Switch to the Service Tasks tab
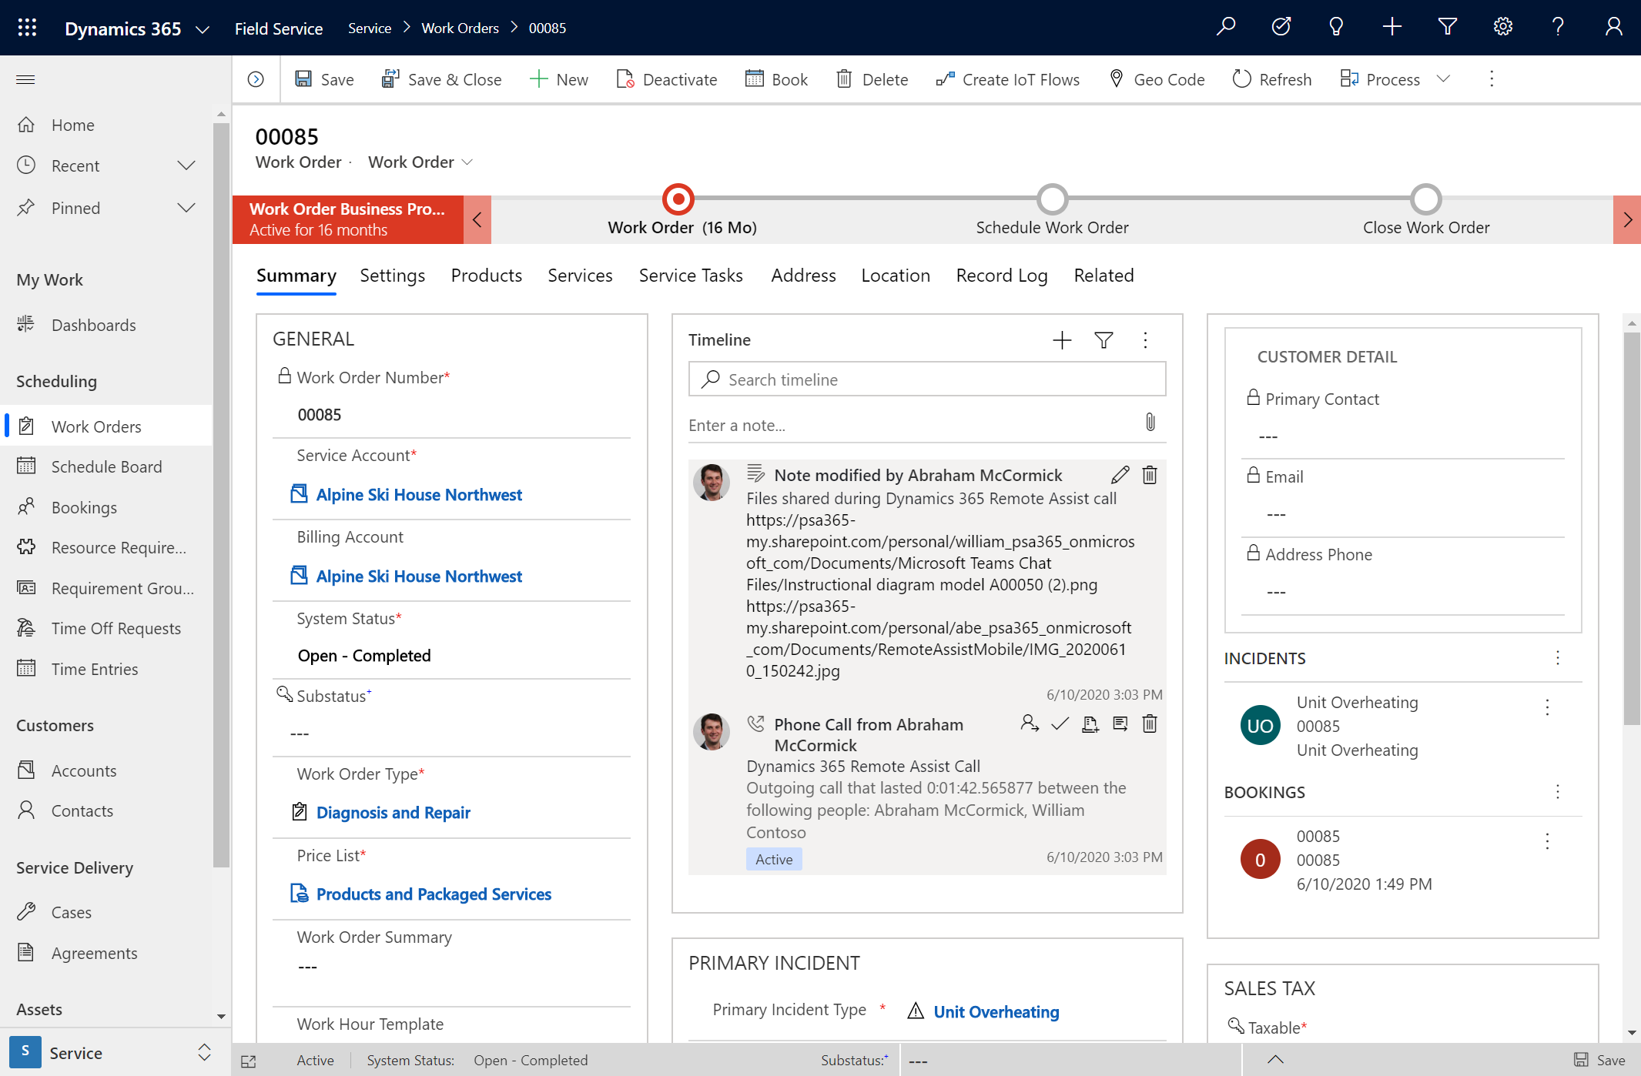This screenshot has width=1641, height=1076. point(690,276)
